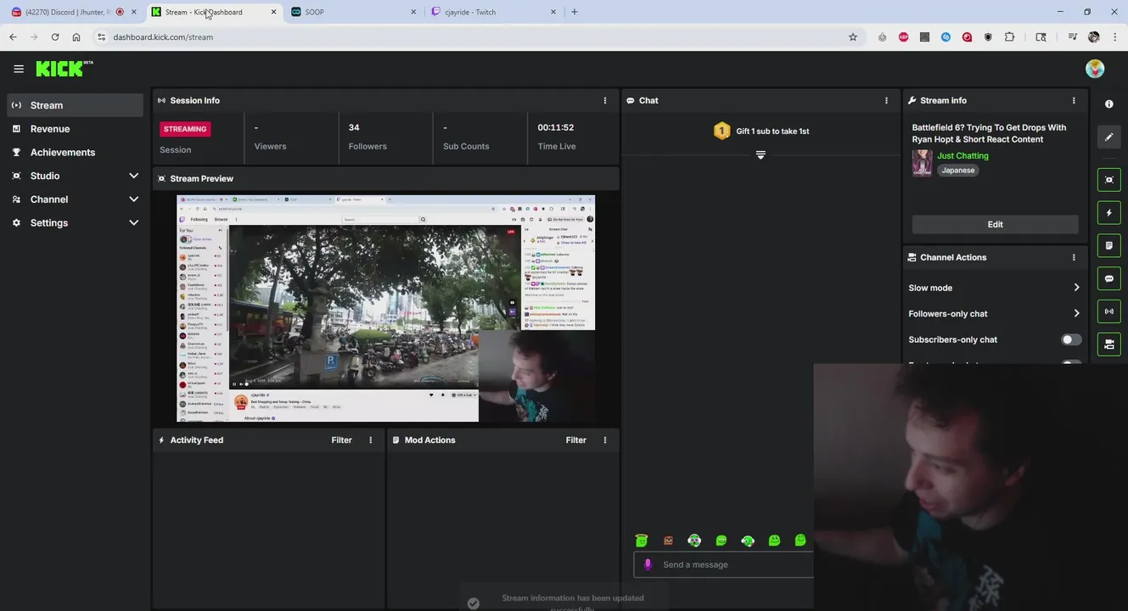Expand the Settings section in sidebar
Screen dimensions: 1128x611
click(133, 223)
